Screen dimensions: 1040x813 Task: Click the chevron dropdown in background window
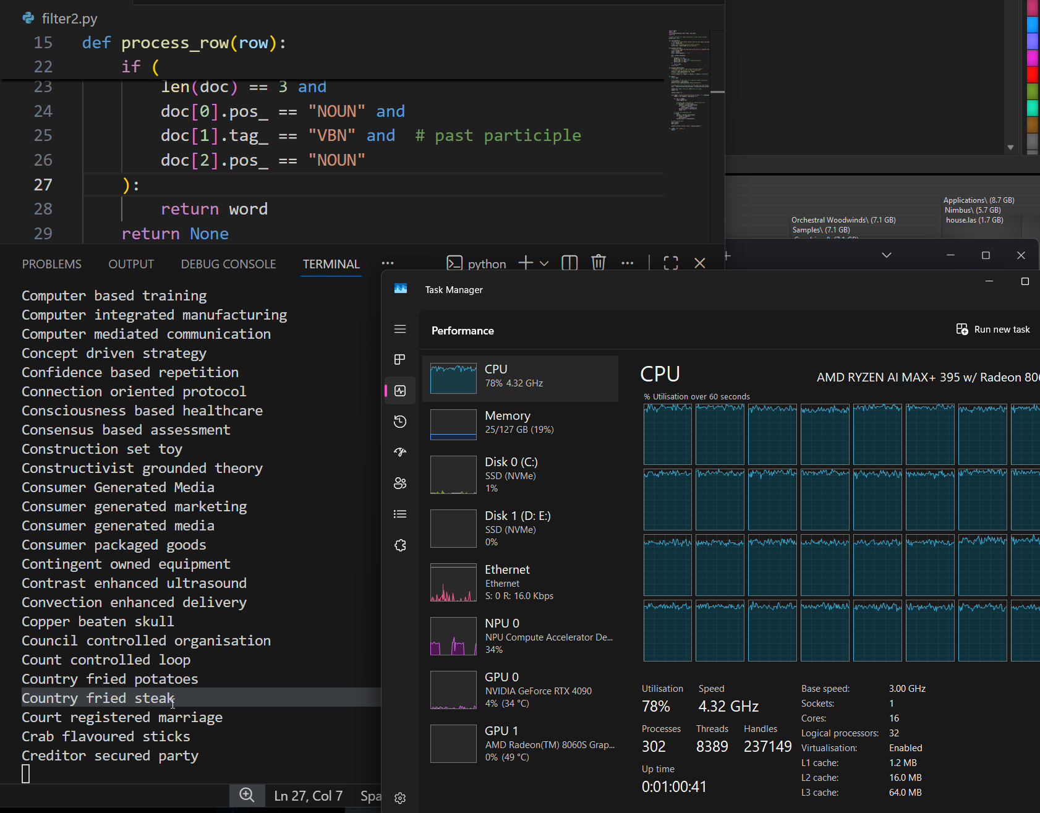tap(886, 255)
